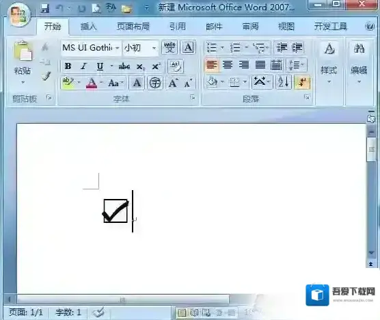Toggle bold formatting

pos(68,66)
